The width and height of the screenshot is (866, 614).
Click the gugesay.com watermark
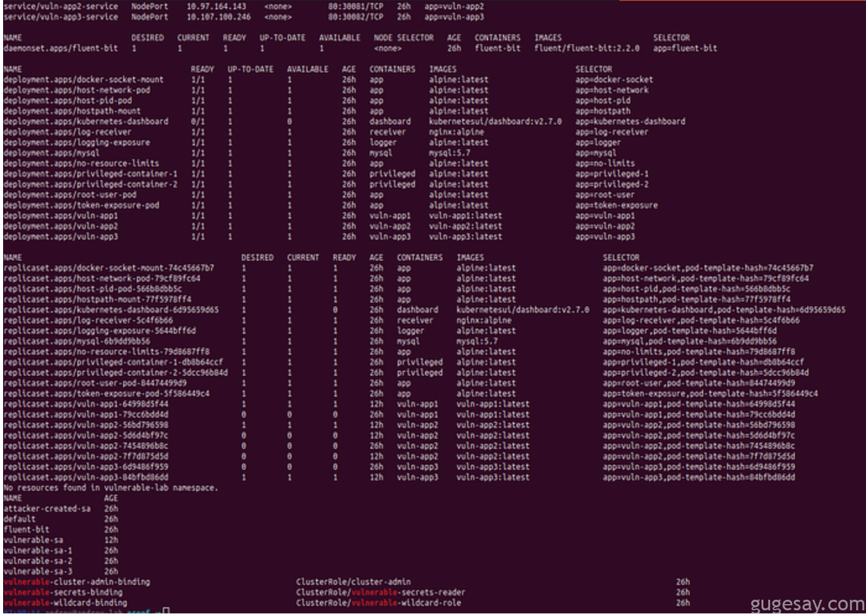coord(807,603)
